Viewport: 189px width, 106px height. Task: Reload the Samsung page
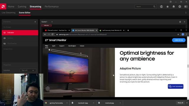(x=53, y=34)
